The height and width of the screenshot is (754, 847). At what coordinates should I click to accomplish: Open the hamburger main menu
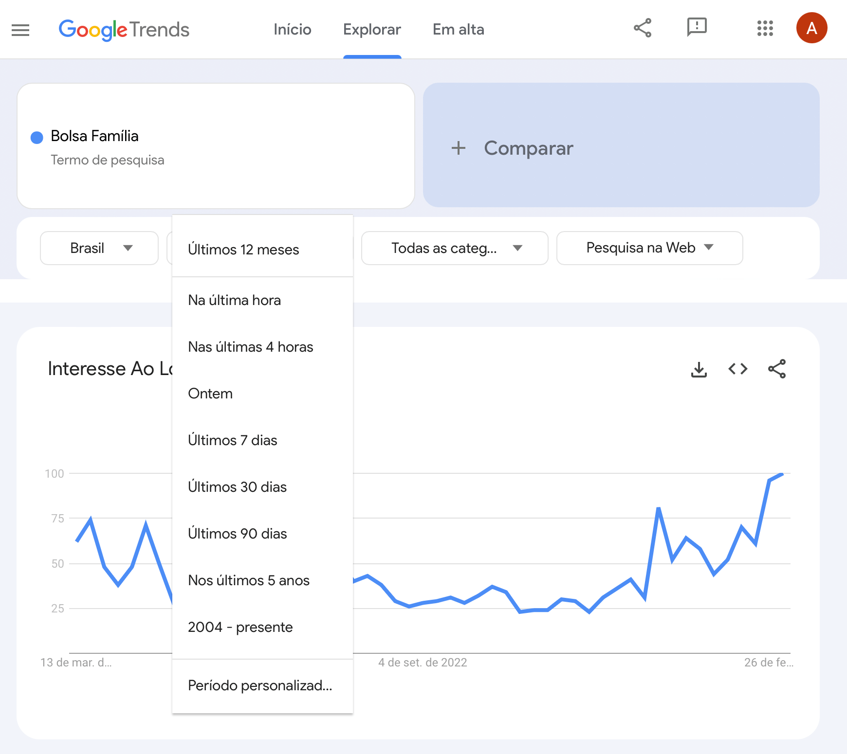(20, 30)
